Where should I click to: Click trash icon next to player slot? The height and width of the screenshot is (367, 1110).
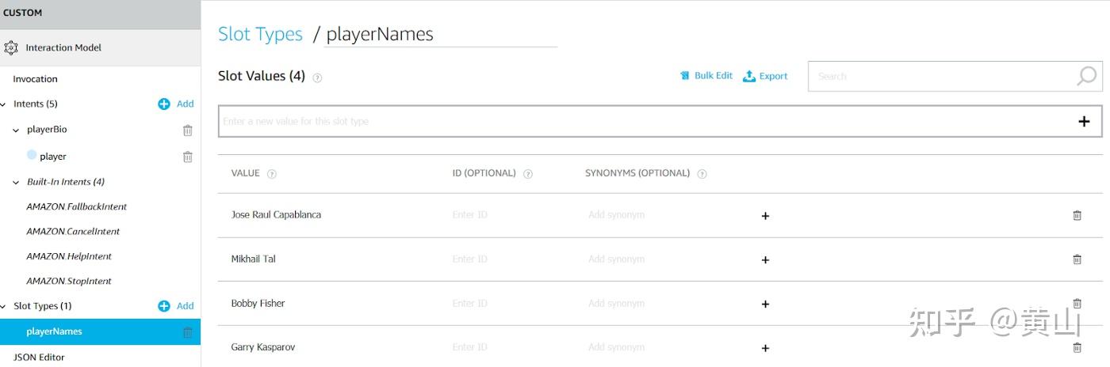[x=188, y=157]
